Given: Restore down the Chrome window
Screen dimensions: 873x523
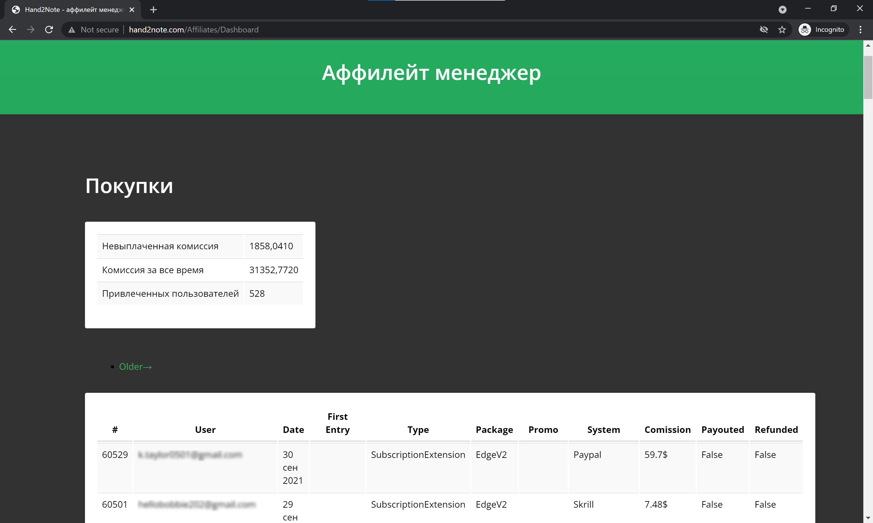Looking at the screenshot, I should tap(833, 9).
